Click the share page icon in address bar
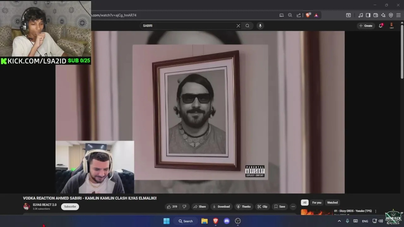 coord(299,15)
